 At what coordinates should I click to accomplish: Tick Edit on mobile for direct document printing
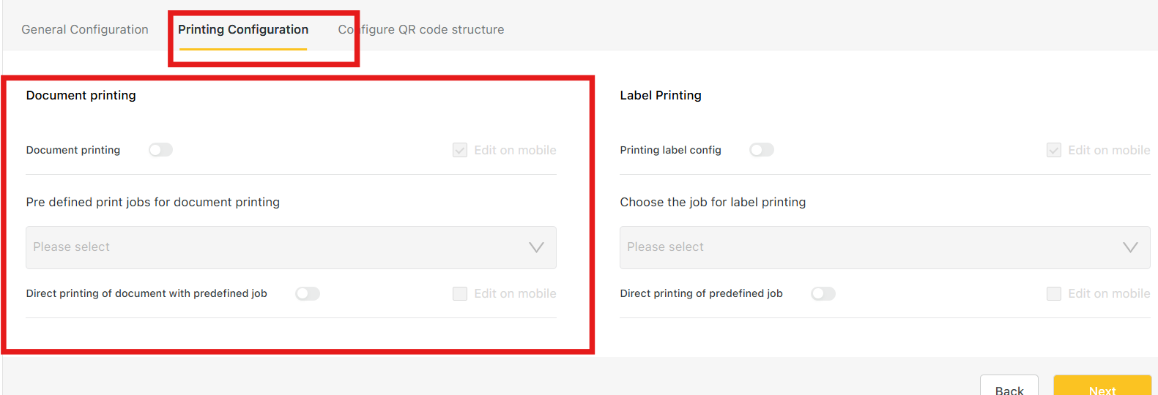pos(460,293)
